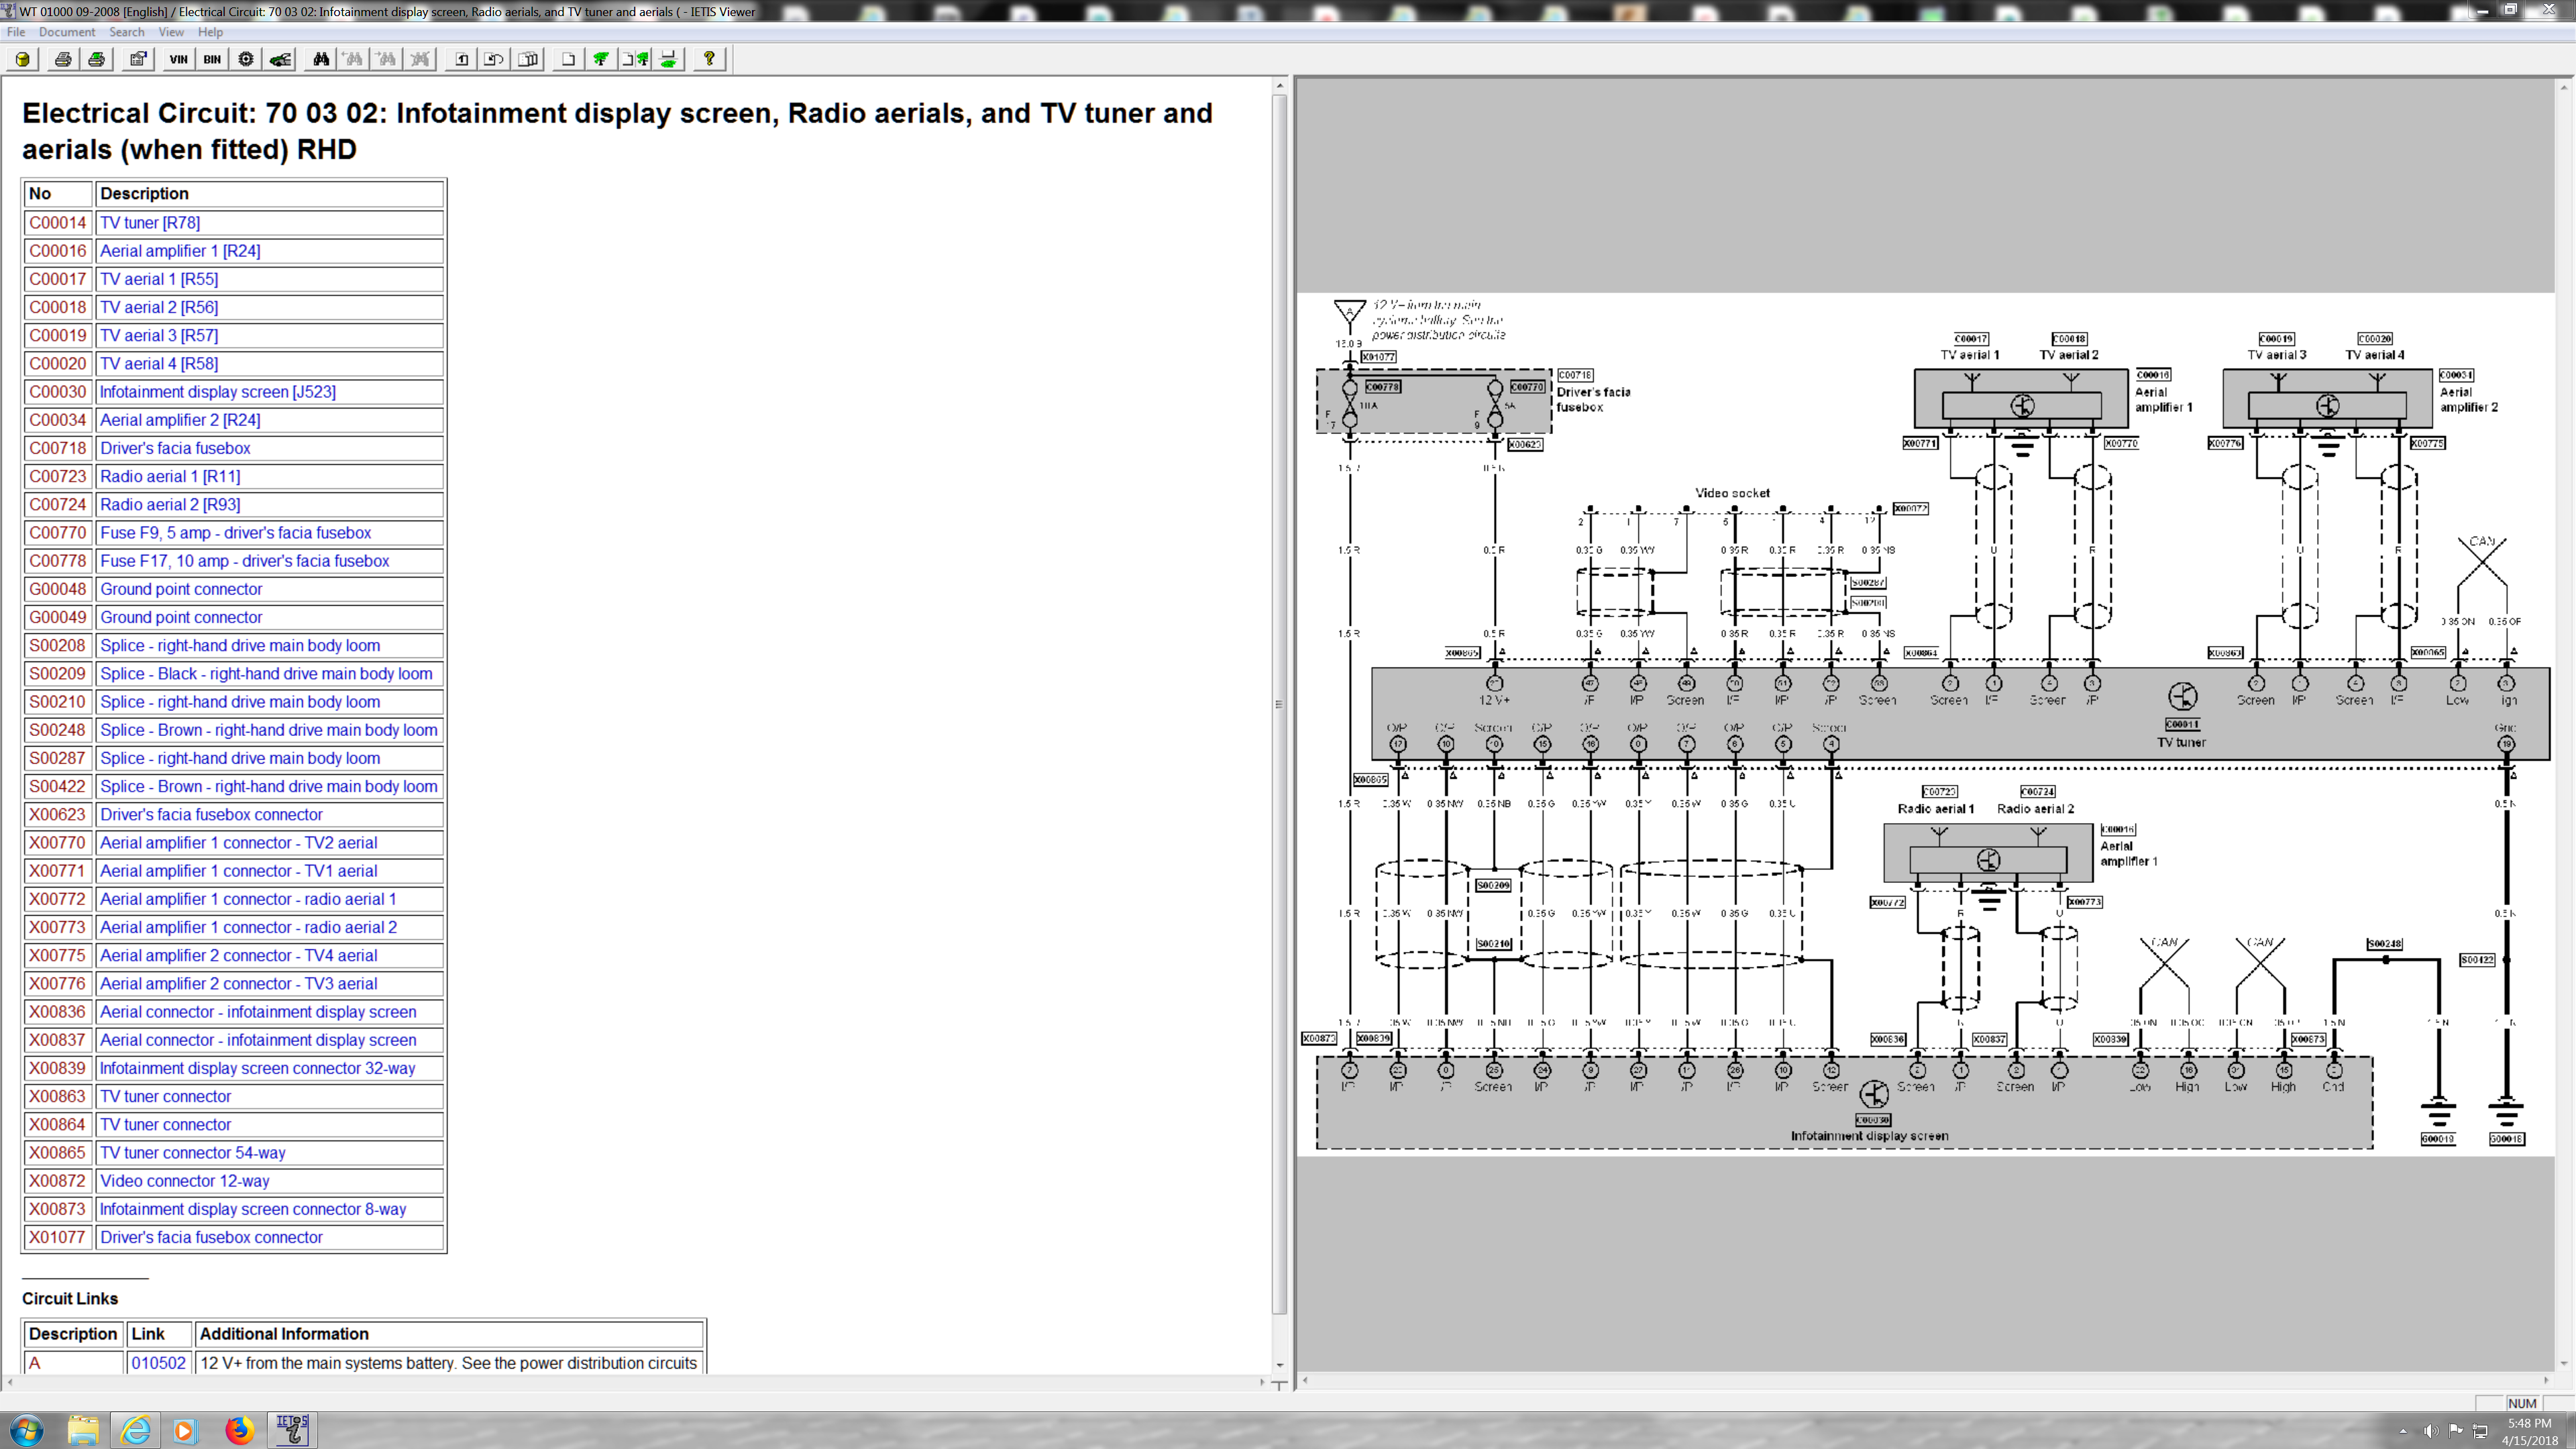Click the yellow question mark help icon
The width and height of the screenshot is (2576, 1449).
pyautogui.click(x=709, y=59)
